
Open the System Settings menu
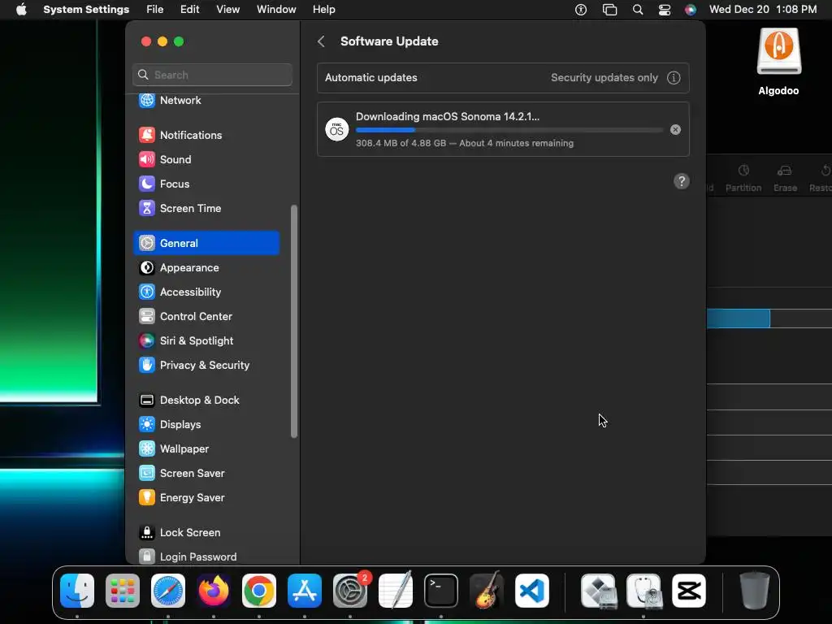point(86,10)
